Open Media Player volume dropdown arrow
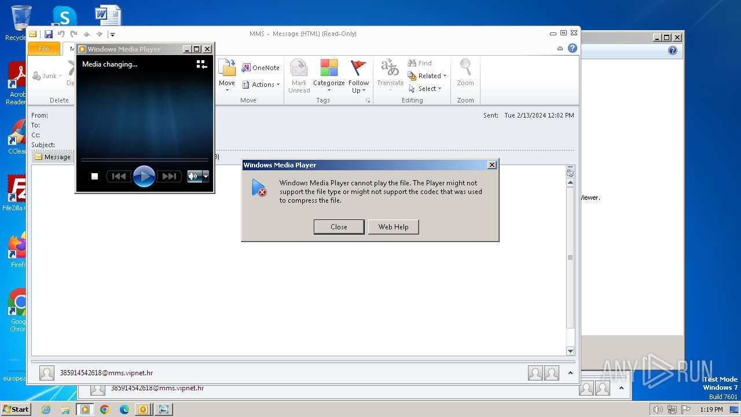Viewport: 741px width, 417px height. [205, 177]
